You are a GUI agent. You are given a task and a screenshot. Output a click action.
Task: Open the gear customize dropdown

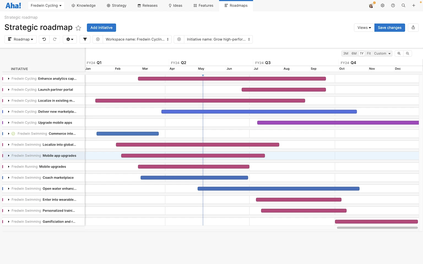click(x=70, y=39)
